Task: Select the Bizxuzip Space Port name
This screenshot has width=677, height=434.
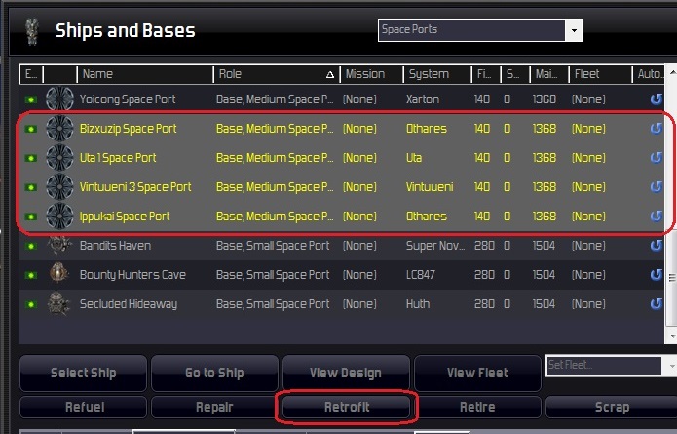Action: 129,129
